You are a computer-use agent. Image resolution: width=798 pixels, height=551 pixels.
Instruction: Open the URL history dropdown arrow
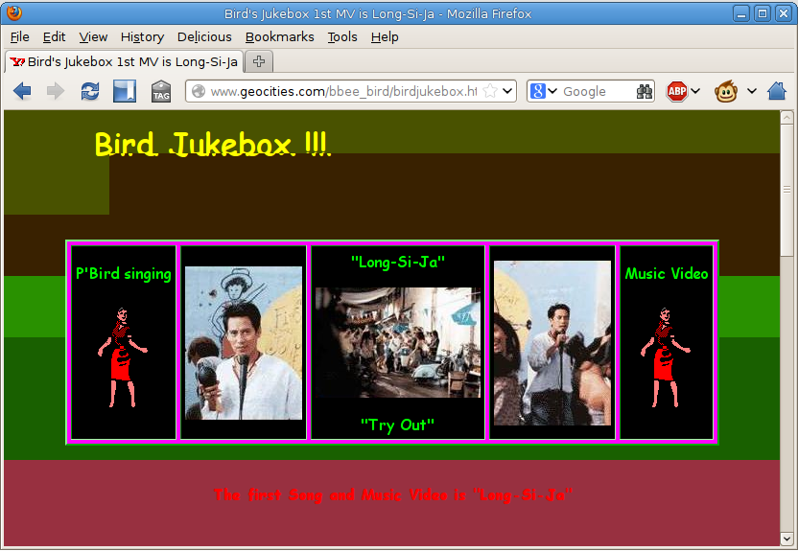coord(507,91)
